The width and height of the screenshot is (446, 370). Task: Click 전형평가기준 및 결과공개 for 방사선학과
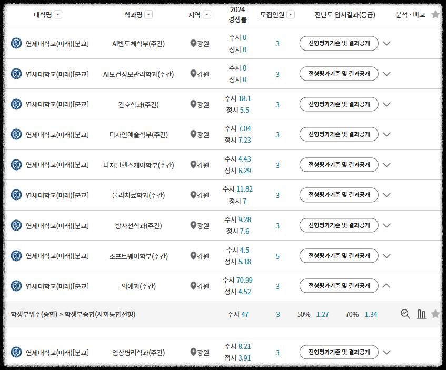[339, 225]
